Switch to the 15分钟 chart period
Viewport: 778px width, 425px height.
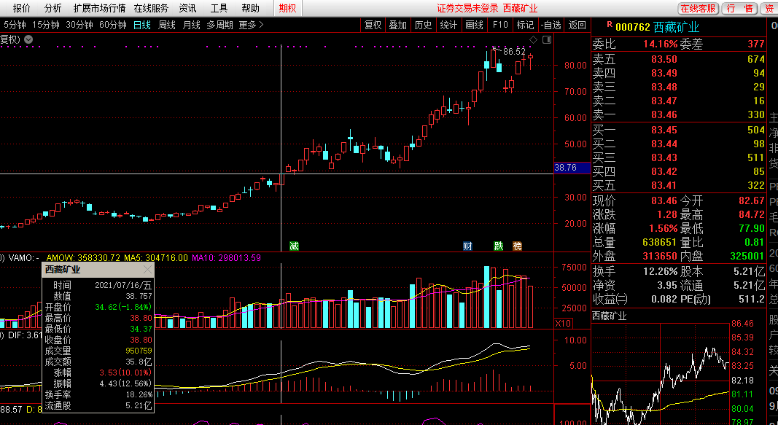[x=46, y=25]
